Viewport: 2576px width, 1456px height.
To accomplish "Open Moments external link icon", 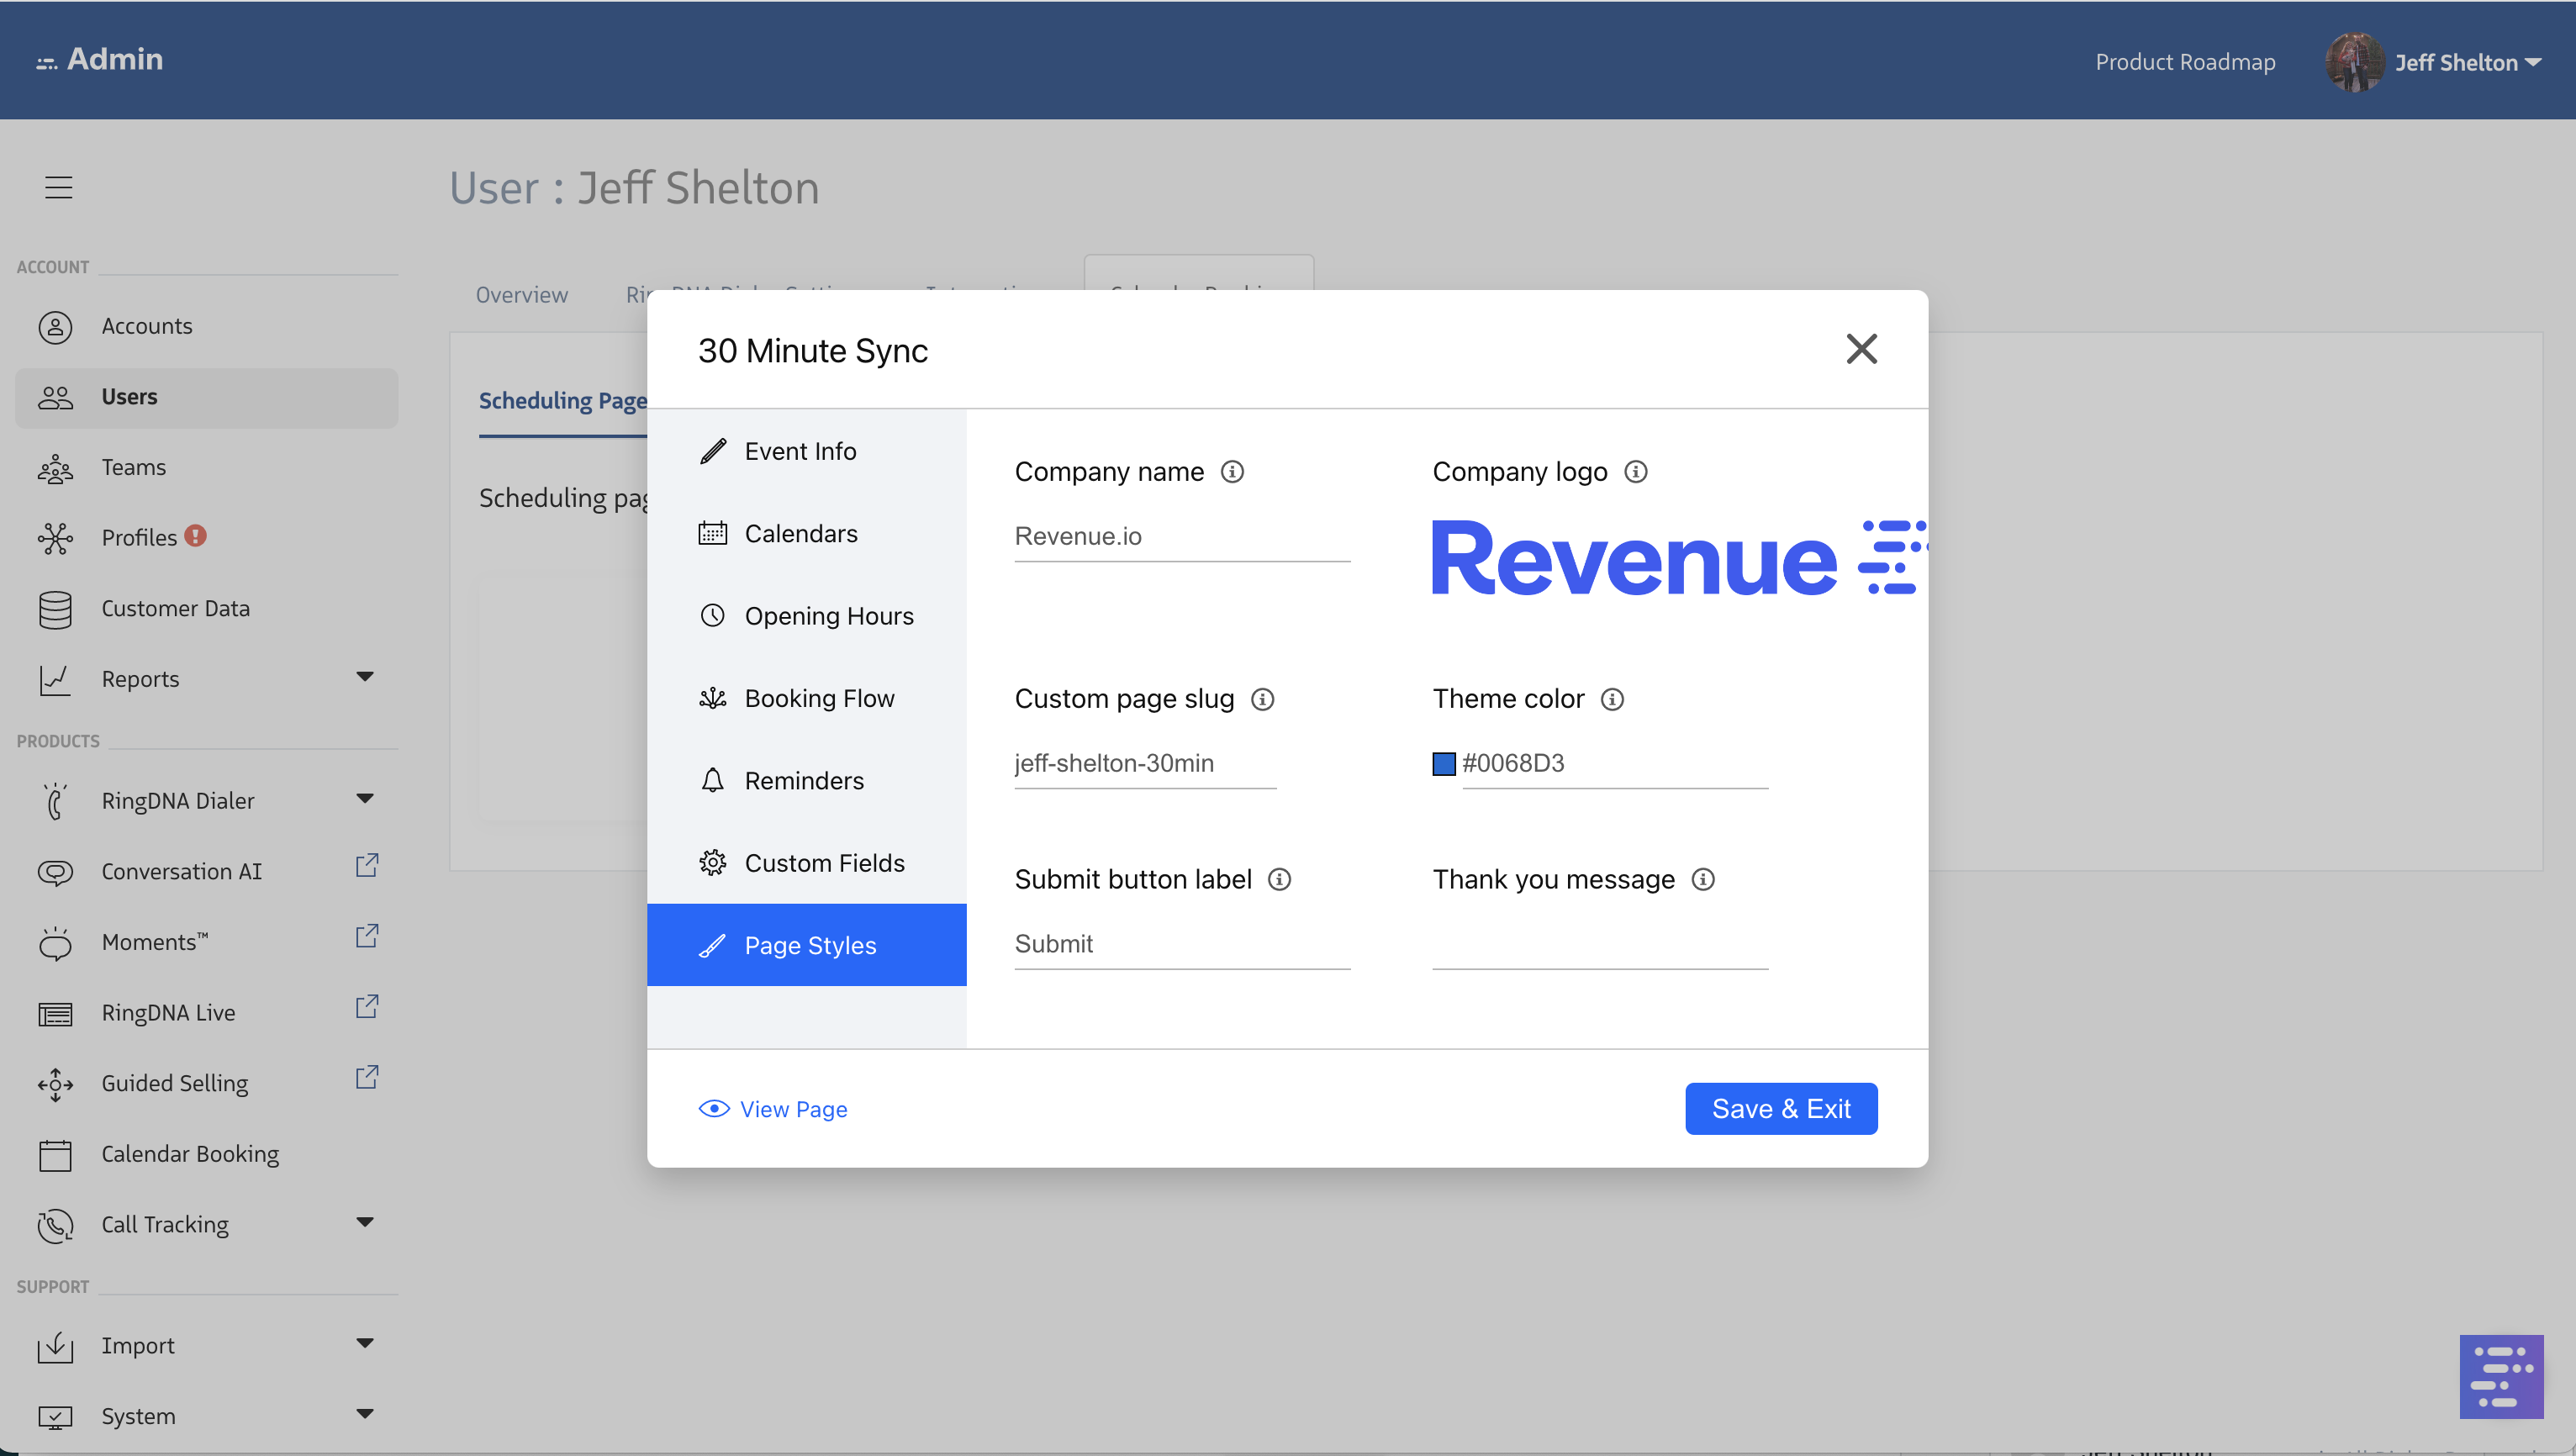I will coord(367,937).
